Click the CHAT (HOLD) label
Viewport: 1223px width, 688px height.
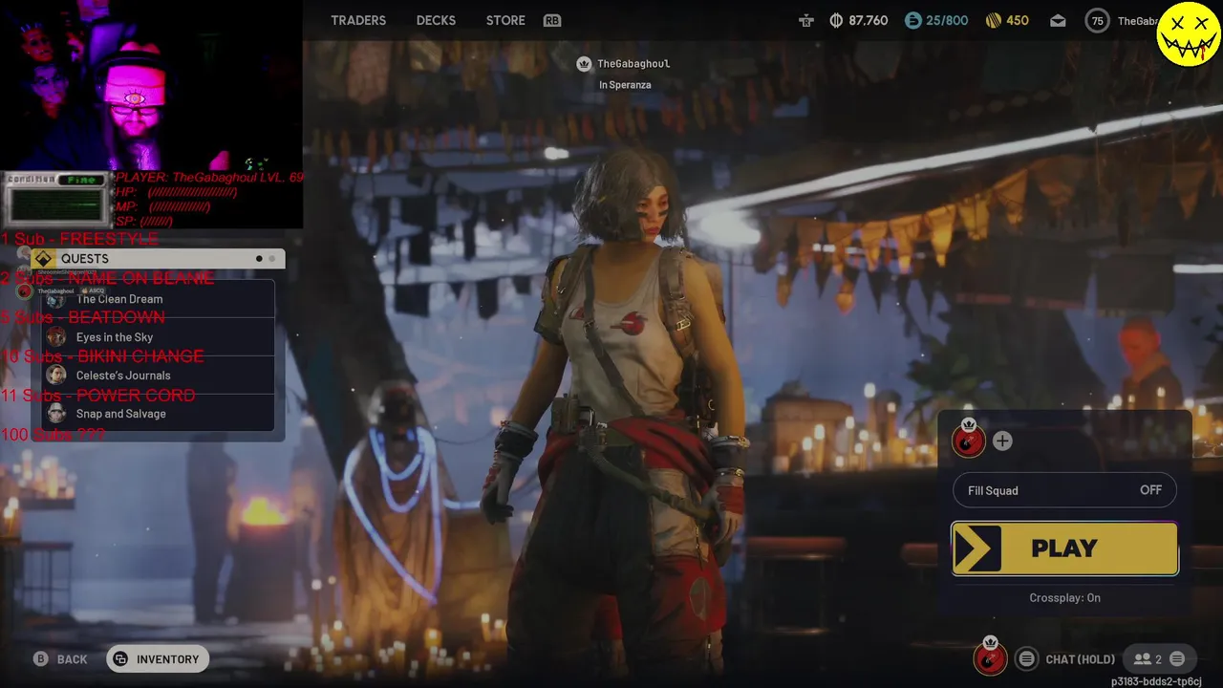1081,659
